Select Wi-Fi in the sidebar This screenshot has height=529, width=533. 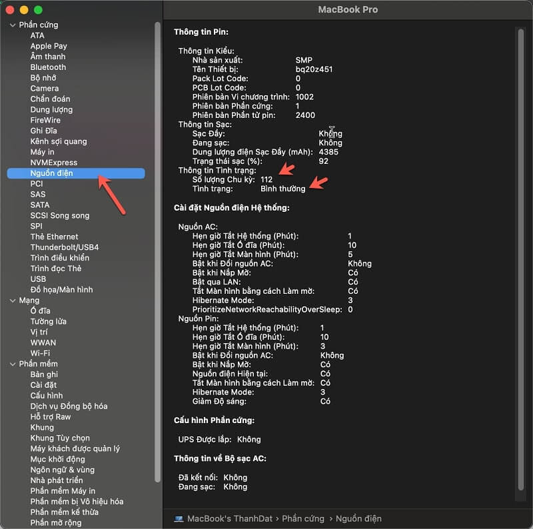click(40, 353)
